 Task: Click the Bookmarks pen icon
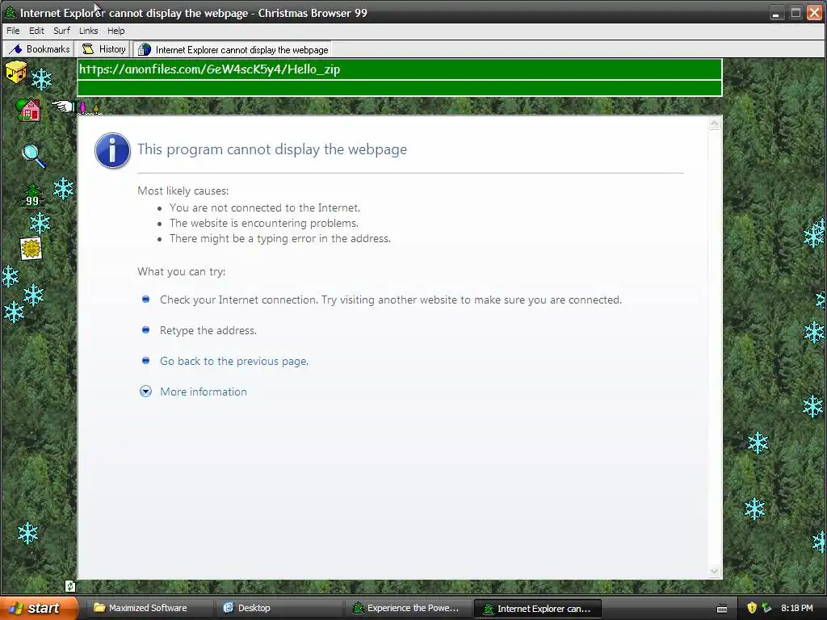[15, 49]
